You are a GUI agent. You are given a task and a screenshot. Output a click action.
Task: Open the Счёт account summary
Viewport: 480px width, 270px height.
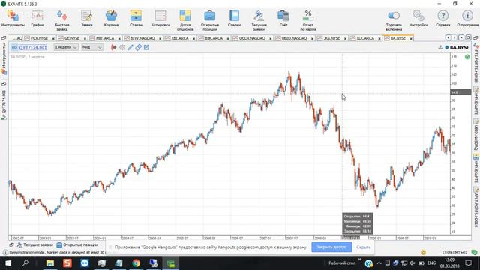coord(283,18)
